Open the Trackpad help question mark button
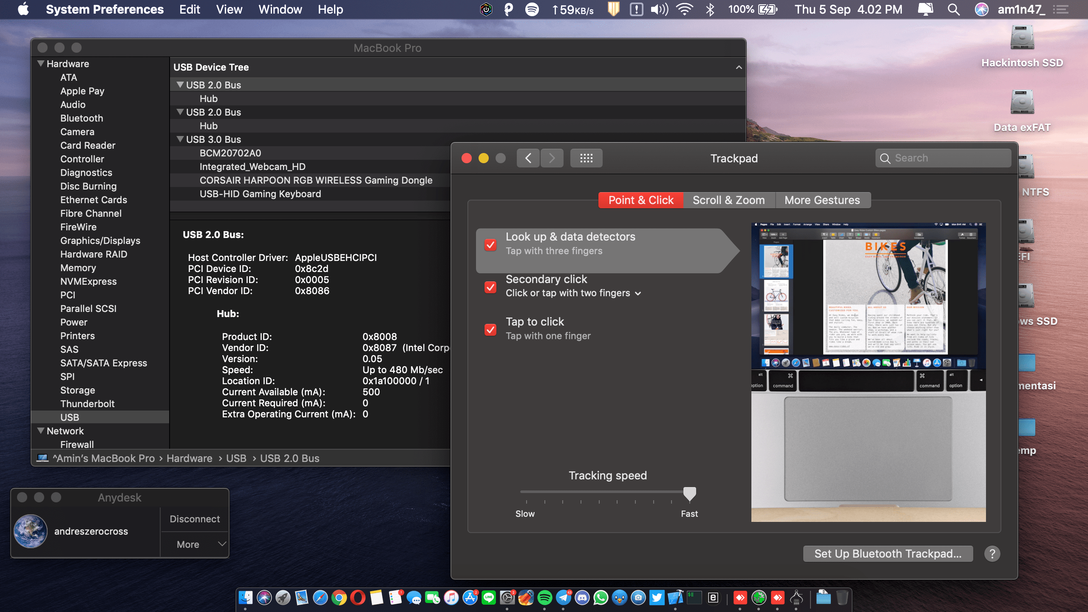The width and height of the screenshot is (1088, 612). click(x=992, y=554)
